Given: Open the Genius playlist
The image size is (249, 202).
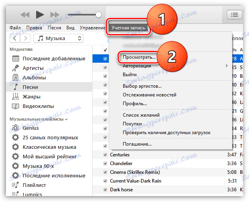Looking at the screenshot, I should [49, 128].
